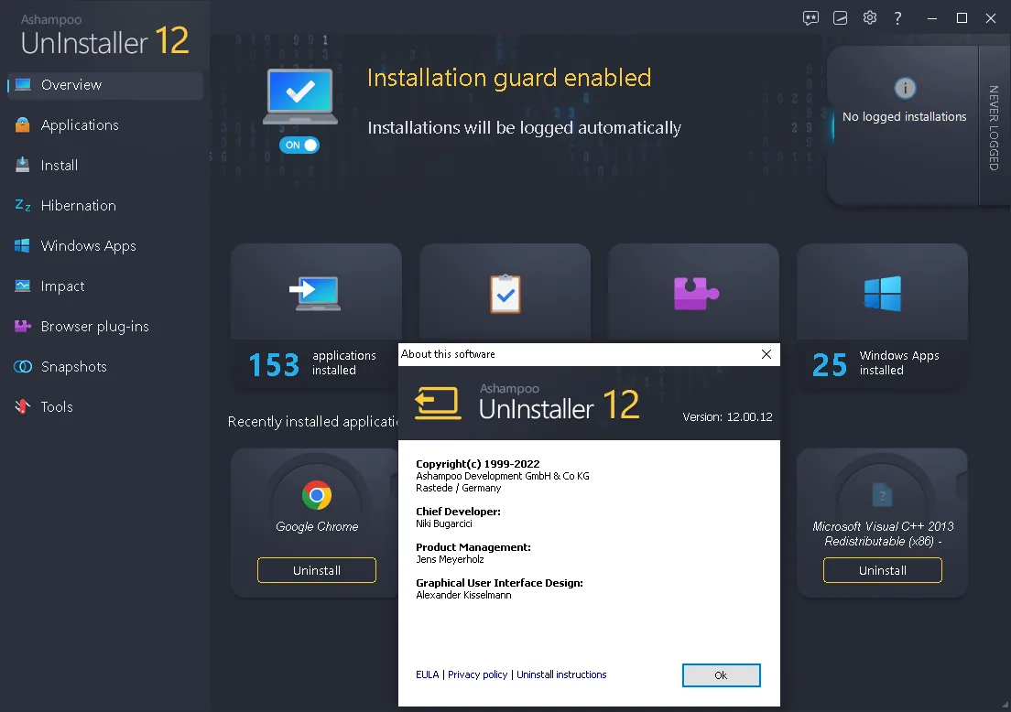The image size is (1011, 712).
Task: Open the EULA link
Action: 428,674
